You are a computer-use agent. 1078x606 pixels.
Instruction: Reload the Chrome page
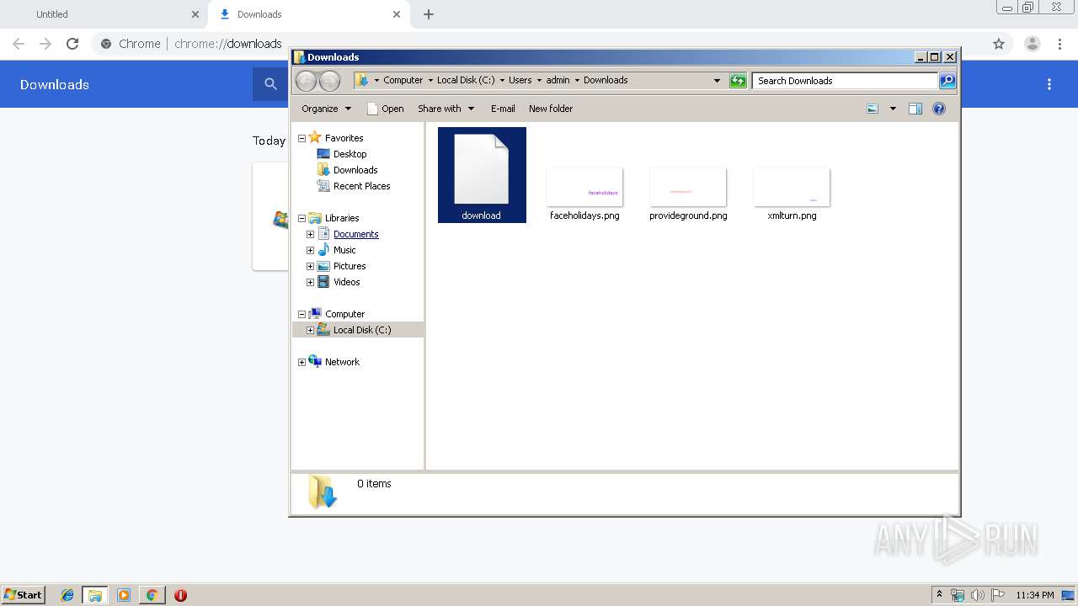click(x=72, y=44)
